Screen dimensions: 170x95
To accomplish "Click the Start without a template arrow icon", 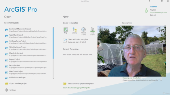I will (x=65, y=41).
